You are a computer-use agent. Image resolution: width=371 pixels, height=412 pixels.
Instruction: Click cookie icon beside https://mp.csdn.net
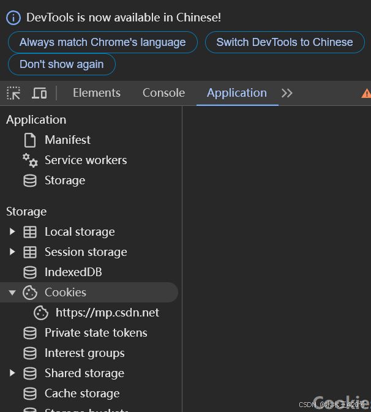pyautogui.click(x=41, y=313)
